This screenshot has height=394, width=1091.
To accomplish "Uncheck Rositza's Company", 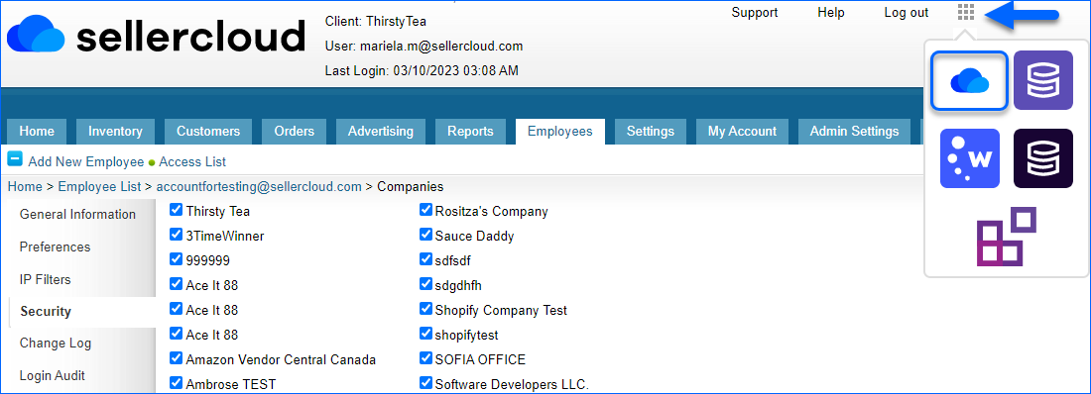I will 425,210.
